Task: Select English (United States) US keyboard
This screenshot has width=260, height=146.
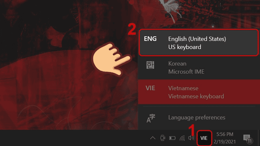Action: 199,43
